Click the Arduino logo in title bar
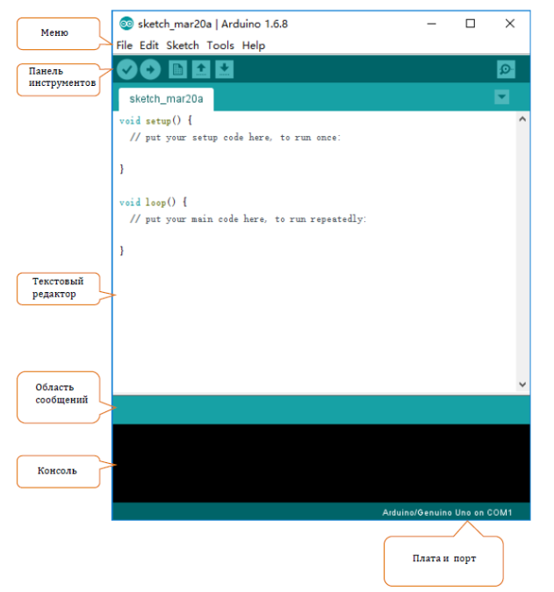The width and height of the screenshot is (554, 592). pos(126,24)
